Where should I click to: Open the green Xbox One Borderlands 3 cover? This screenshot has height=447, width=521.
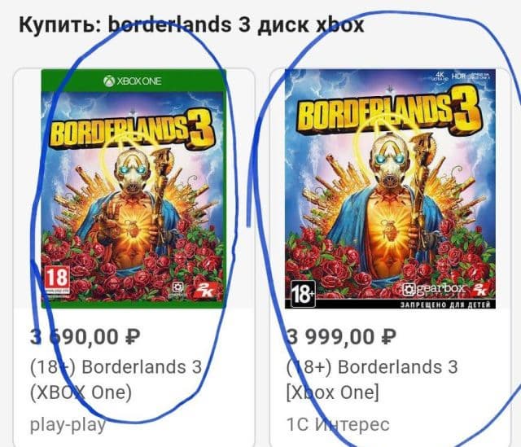(134, 188)
